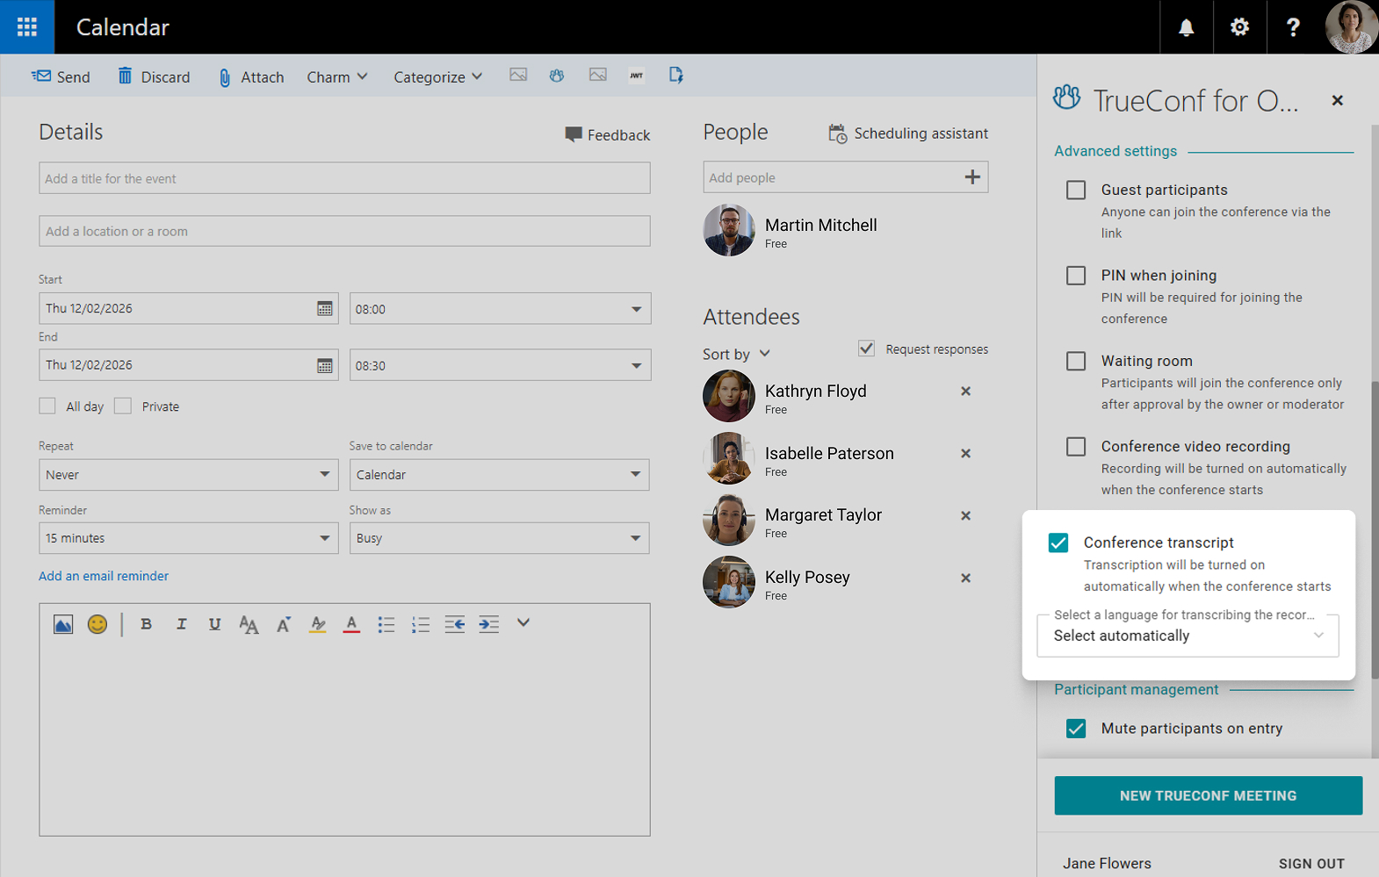Open start date calendar picker

tap(324, 309)
